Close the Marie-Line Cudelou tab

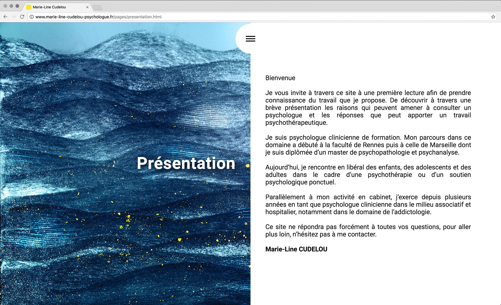87,7
